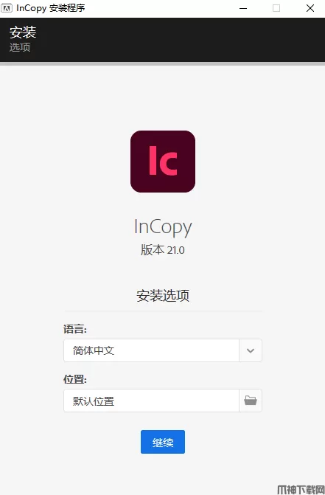325x495 pixels.
Task: Click the 语言: label
Action: [75, 329]
